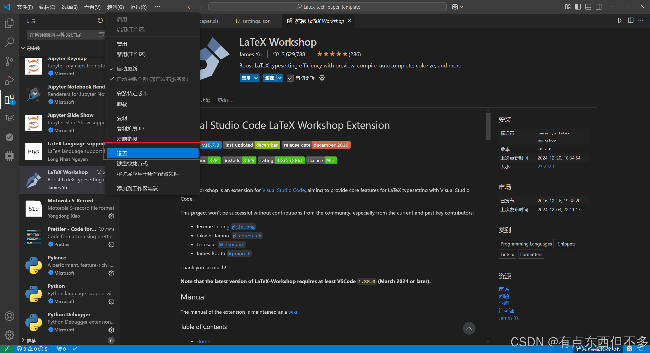Toggle the primary side bar layout icon
Viewport: 650px width, 353px height.
click(578, 7)
